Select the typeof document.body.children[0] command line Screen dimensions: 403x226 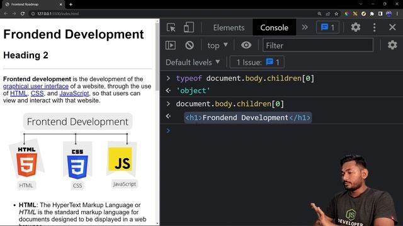245,78
